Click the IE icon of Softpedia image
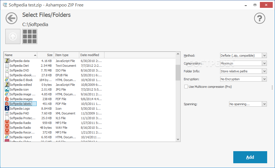Image resolution: width=275 pixels, height=168 pixels. [x=7, y=94]
